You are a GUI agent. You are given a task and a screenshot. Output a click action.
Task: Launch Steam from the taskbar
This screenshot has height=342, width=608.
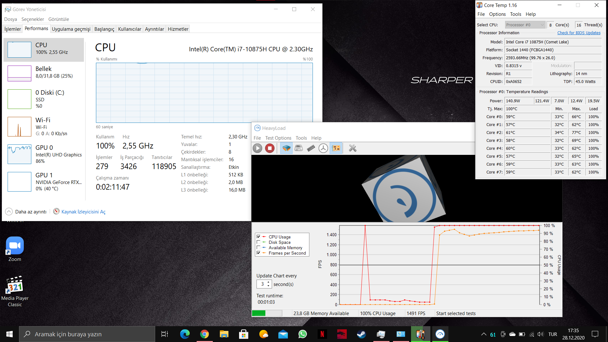(361, 334)
